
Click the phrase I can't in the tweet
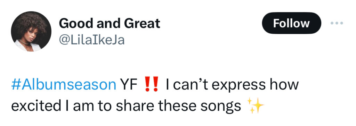click(x=187, y=85)
